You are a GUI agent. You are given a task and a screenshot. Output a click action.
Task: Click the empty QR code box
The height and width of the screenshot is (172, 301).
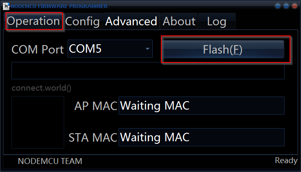[38, 122]
